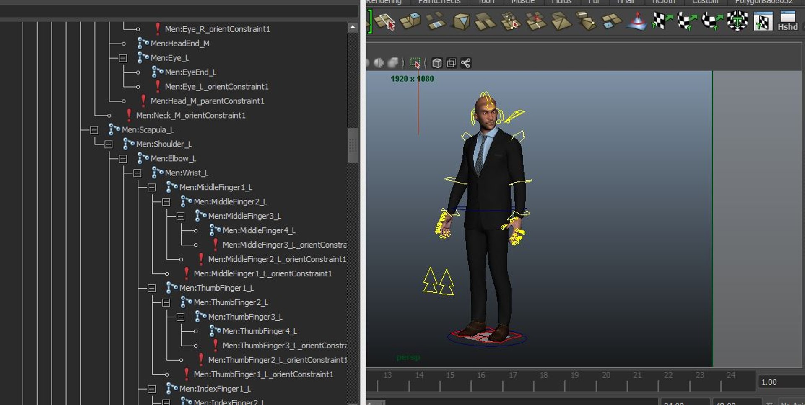Click the polygon face selection shelf icon
Viewport: 805px width, 405px height.
coord(385,21)
